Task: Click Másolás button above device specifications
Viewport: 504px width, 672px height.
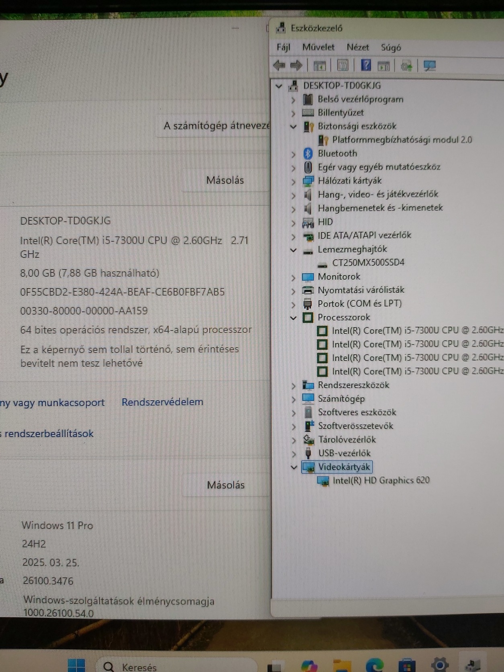Action: click(x=225, y=180)
